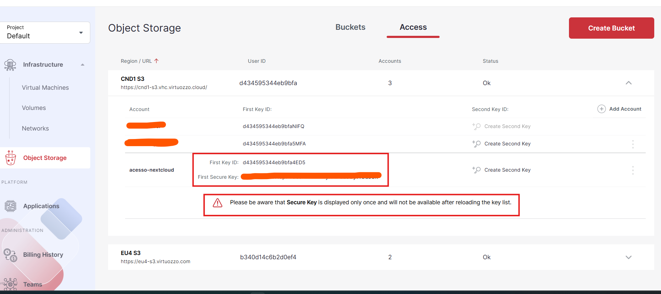
Task: Select First Key ID d434595344eb9bfa5MFA
Action: [x=274, y=144]
